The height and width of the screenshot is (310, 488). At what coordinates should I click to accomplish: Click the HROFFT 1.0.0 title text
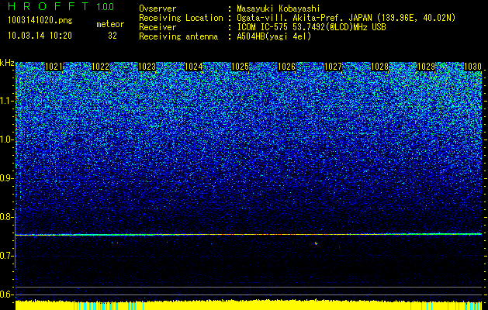tap(61, 6)
